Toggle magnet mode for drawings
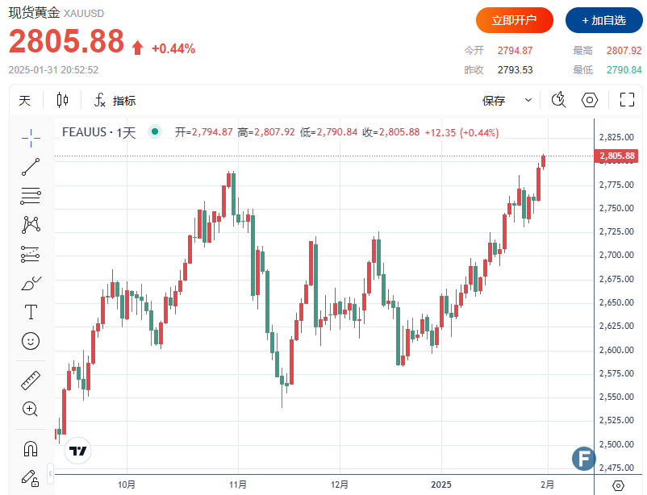 pos(31,448)
